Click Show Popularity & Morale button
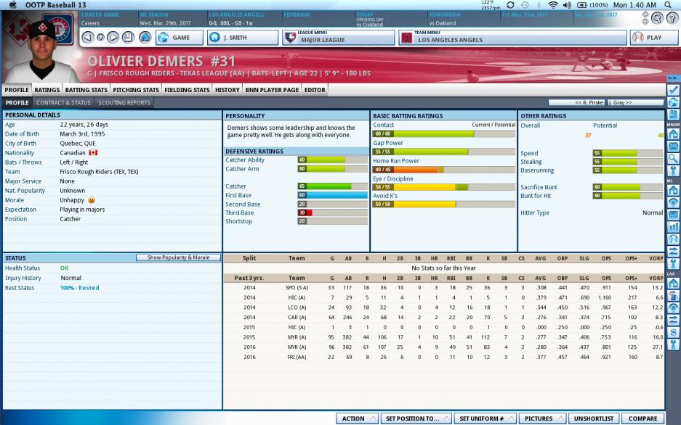The image size is (681, 425). [x=178, y=257]
